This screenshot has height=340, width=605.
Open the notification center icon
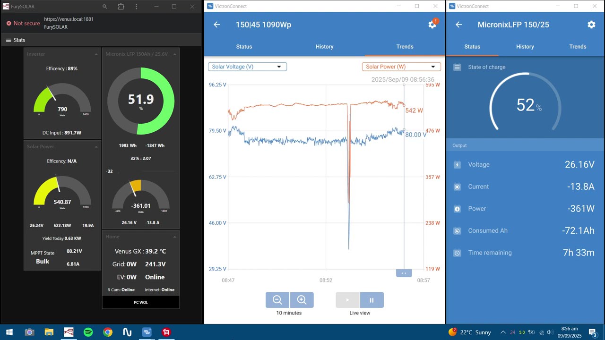(x=593, y=332)
